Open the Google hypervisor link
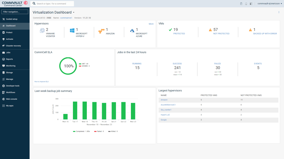This screenshot has width=284, height=159. [164, 120]
